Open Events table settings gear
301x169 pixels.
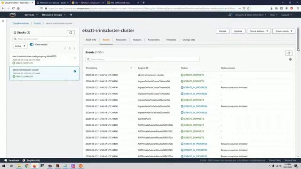tap(290, 60)
